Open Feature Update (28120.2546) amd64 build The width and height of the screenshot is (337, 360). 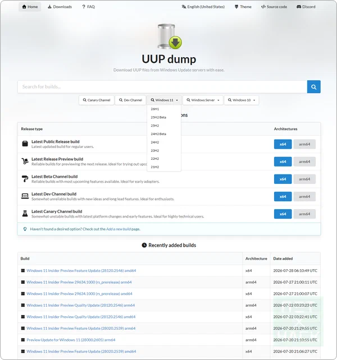[81, 270]
